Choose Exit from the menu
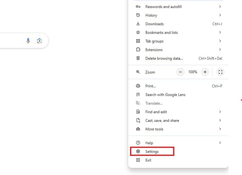Image resolution: width=242 pixels, height=175 pixels. coord(178,160)
